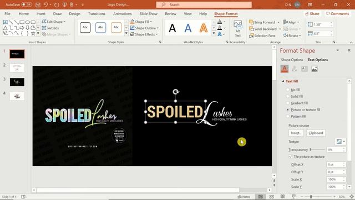Screen dimensions: 355x200
Task: Select Picture or texture fill
Action: tap(288, 110)
